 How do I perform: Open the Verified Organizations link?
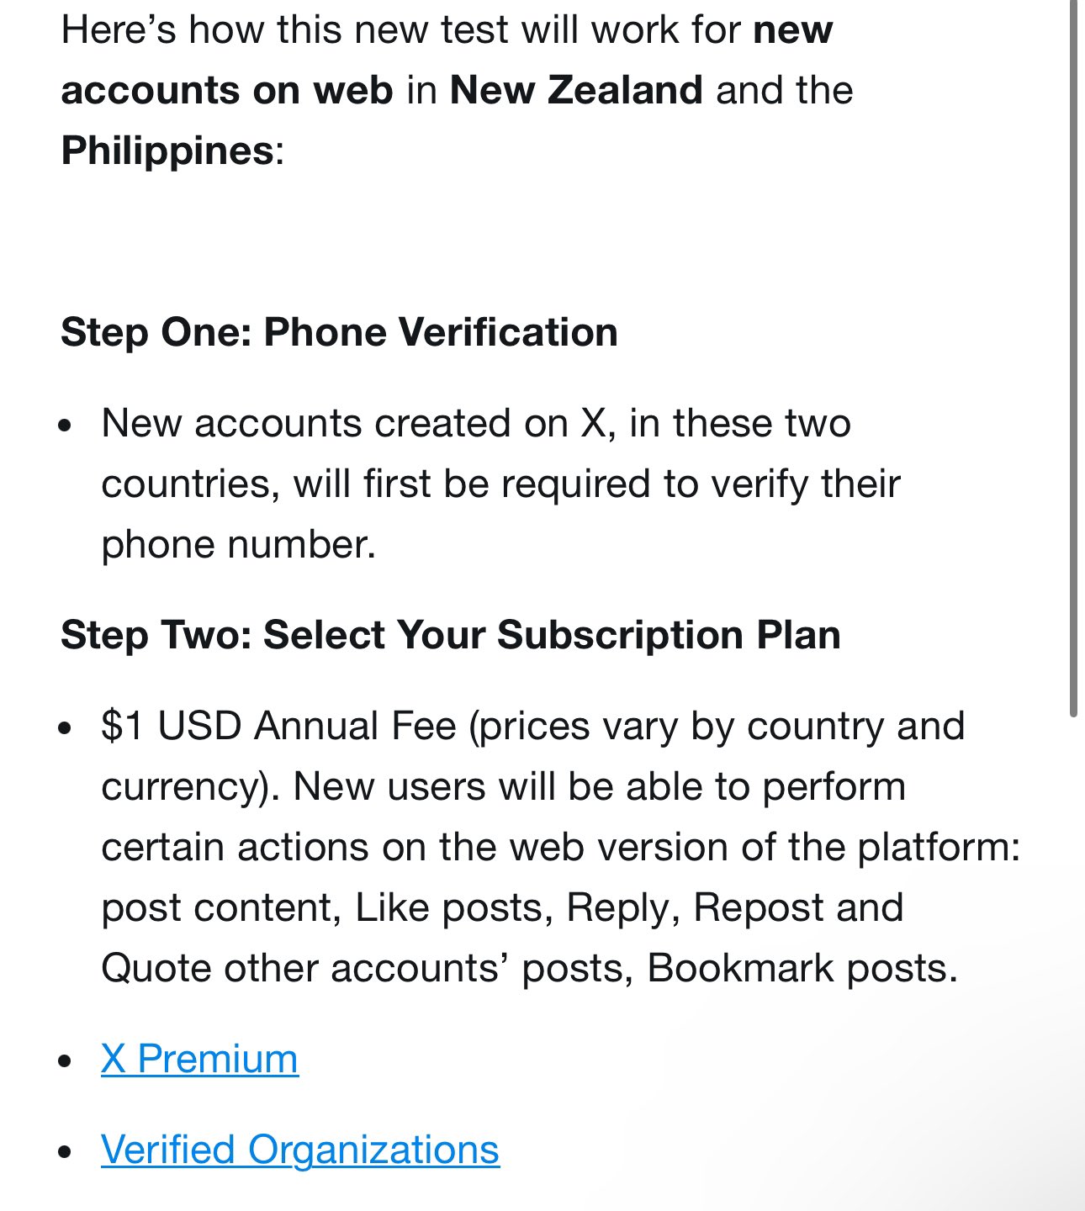point(300,1149)
